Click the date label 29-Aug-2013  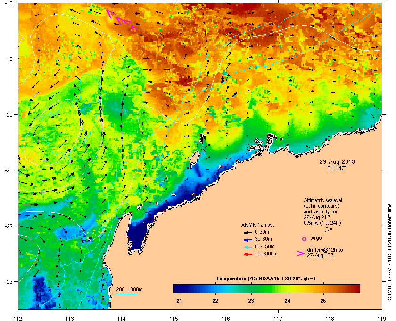(337, 162)
